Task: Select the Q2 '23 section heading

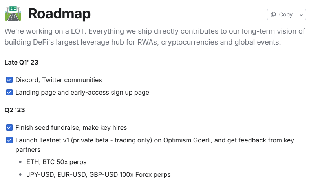Action: click(x=15, y=110)
